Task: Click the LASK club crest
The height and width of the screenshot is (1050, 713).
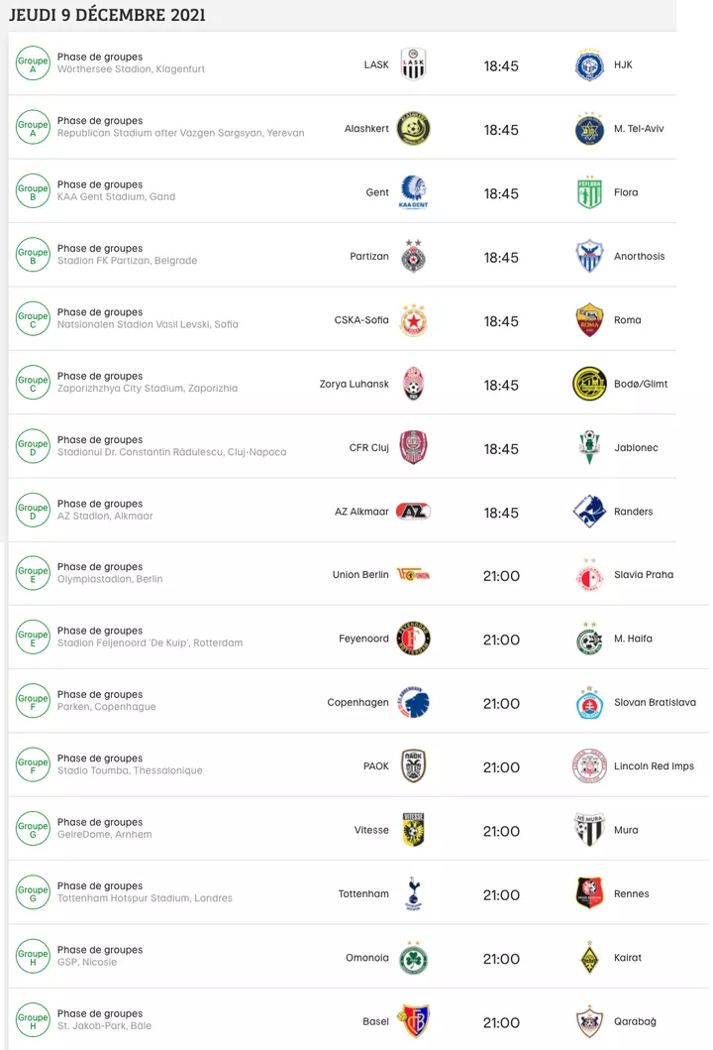Action: (413, 63)
